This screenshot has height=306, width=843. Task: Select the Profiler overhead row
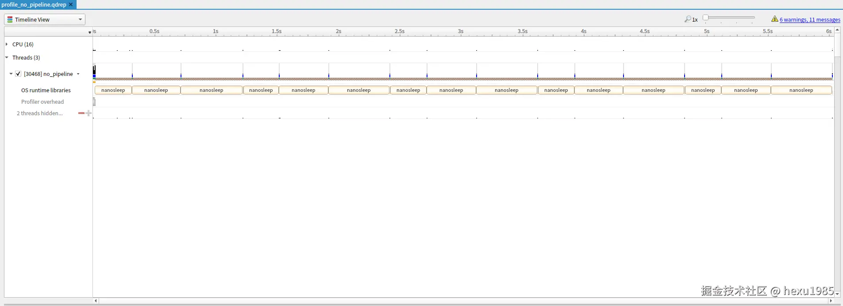click(x=42, y=102)
